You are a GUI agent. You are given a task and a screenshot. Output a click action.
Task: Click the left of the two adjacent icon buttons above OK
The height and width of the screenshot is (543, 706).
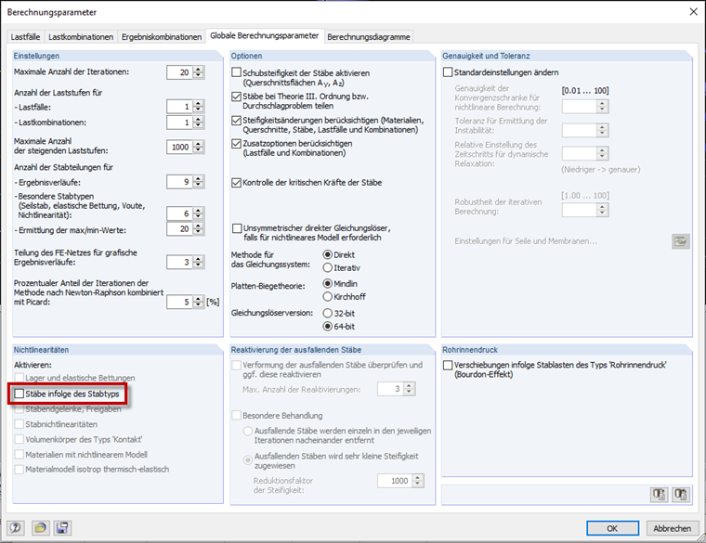tap(660, 495)
